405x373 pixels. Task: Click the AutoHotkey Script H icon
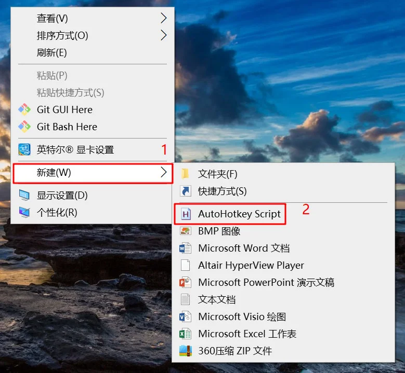point(186,214)
